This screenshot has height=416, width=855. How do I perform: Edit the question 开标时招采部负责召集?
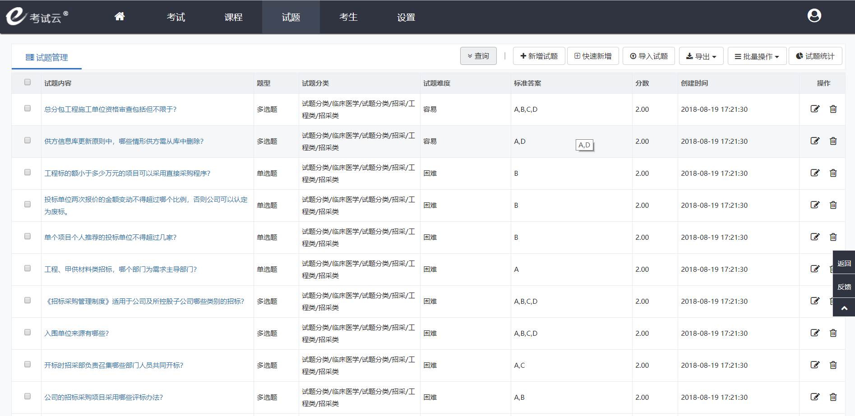point(815,365)
